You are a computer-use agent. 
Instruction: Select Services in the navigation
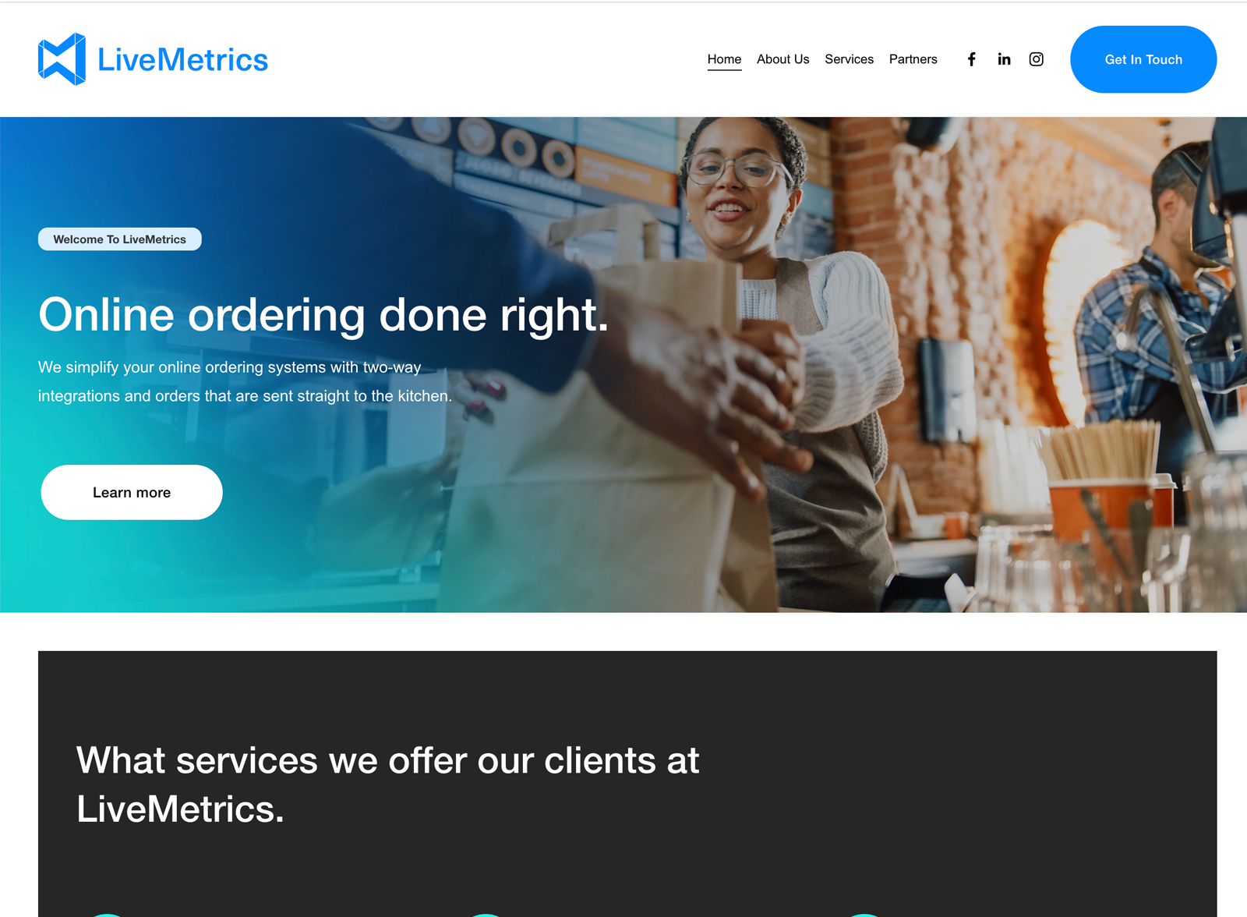tap(849, 59)
